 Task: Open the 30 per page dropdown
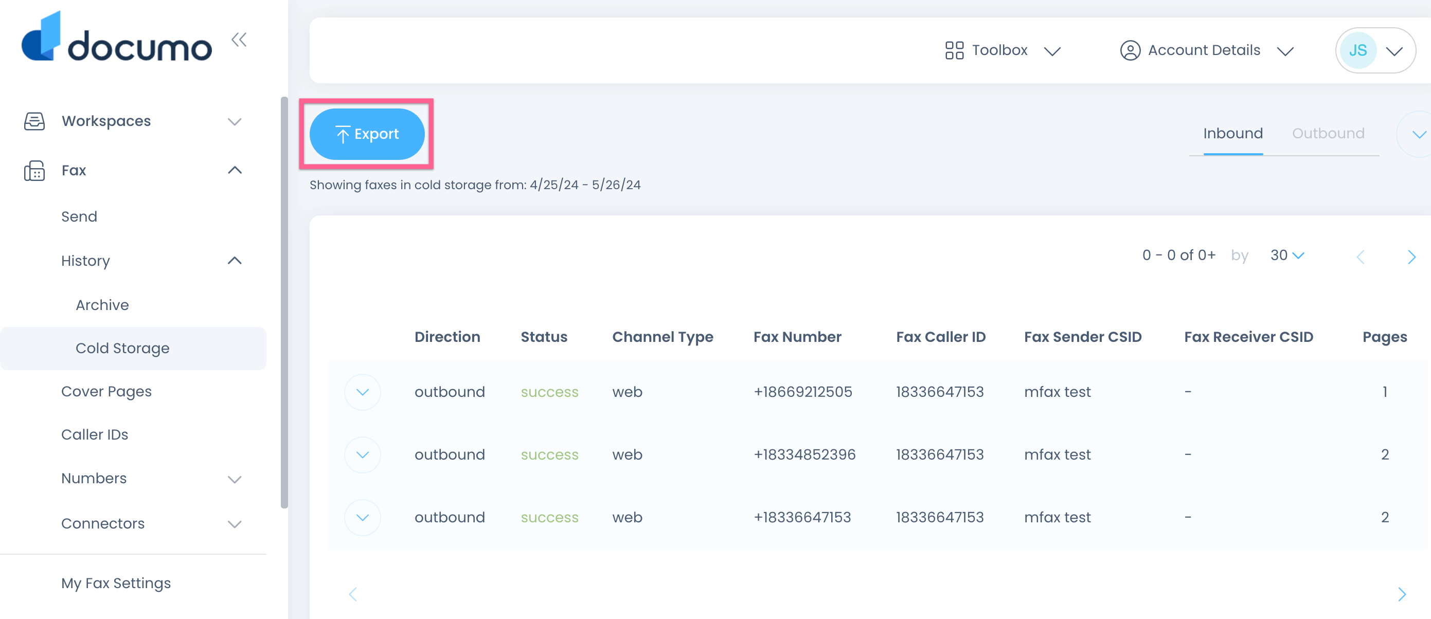point(1286,256)
